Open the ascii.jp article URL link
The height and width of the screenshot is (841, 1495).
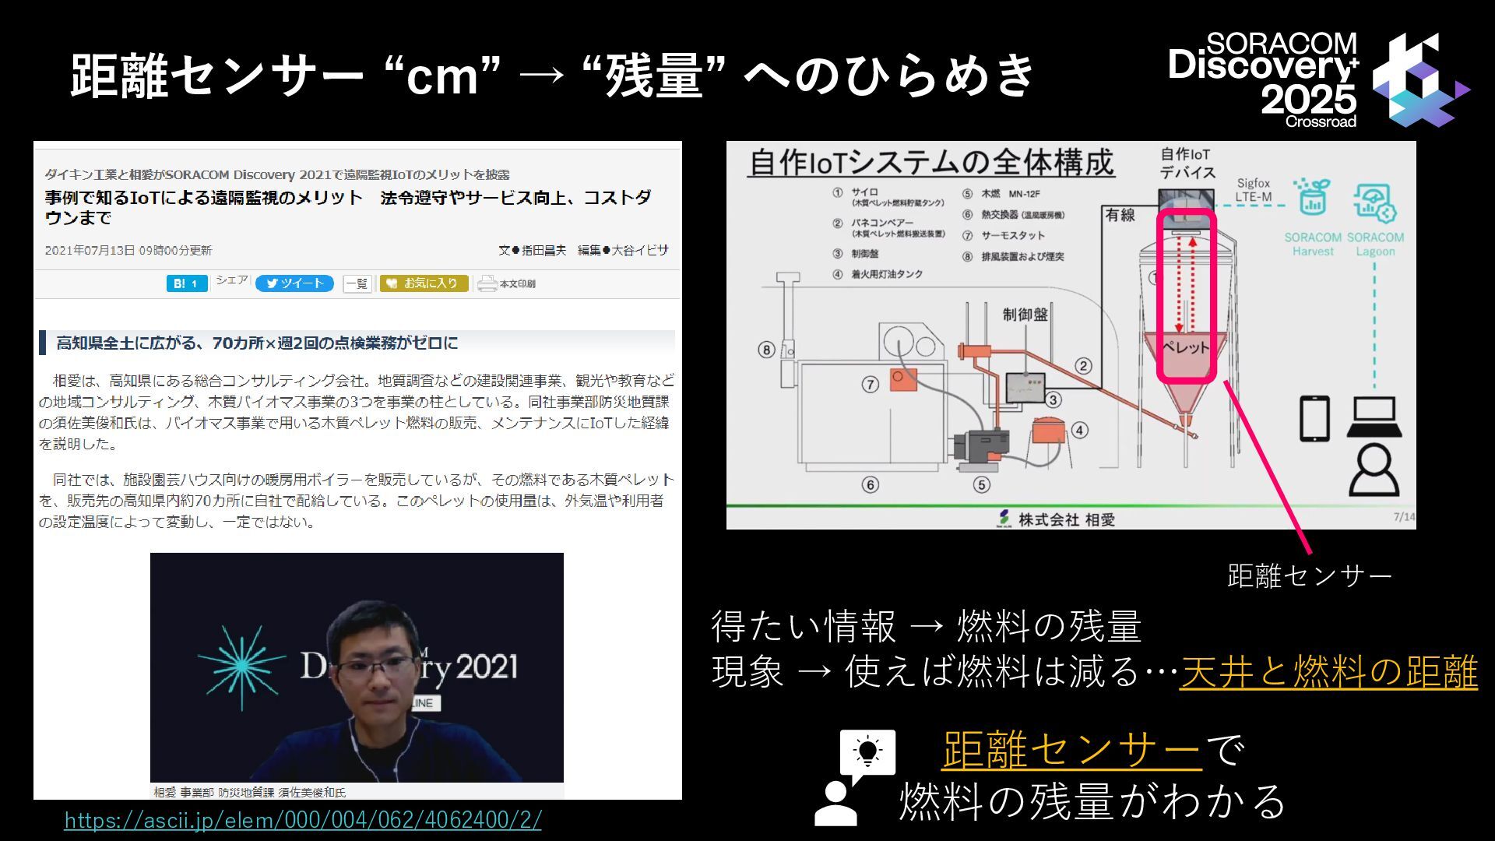[x=303, y=820]
